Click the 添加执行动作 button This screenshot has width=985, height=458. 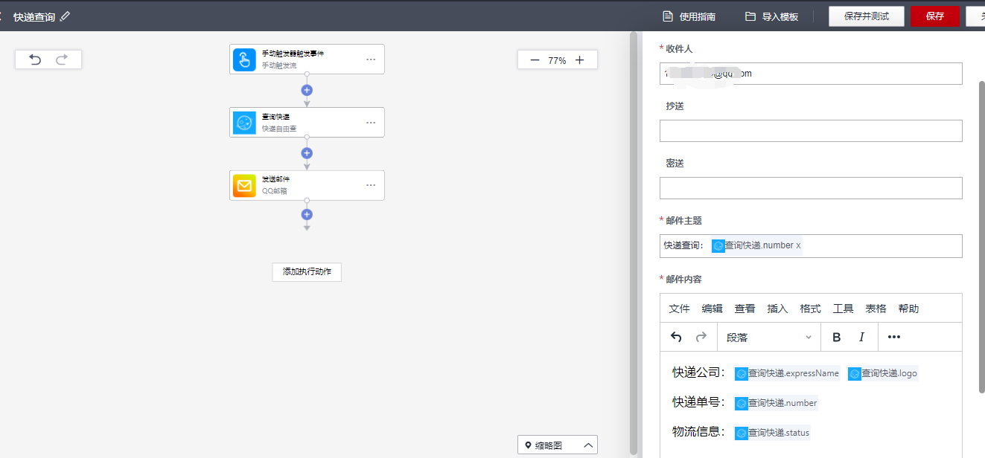pyautogui.click(x=307, y=272)
